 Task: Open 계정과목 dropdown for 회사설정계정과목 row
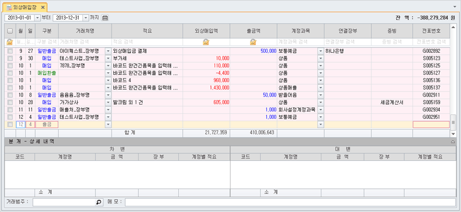click(x=321, y=110)
